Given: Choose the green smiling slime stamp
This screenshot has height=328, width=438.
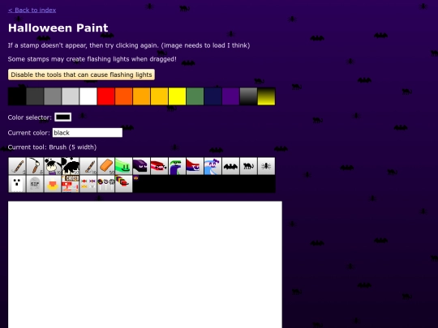Looking at the screenshot, I should click(x=123, y=166).
